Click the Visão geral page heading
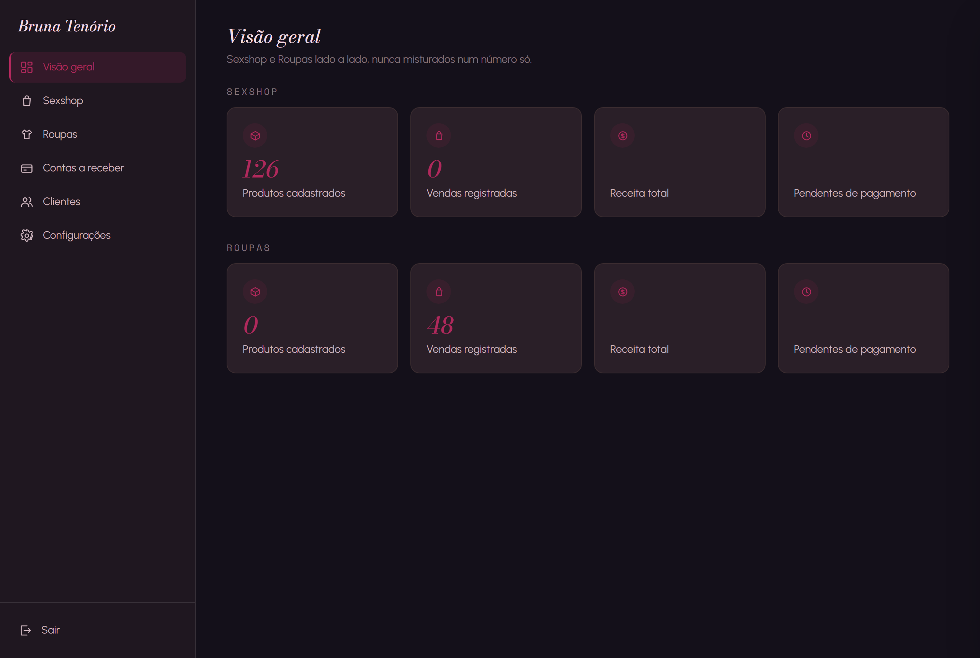Screen dimensions: 980x658 tap(274, 36)
